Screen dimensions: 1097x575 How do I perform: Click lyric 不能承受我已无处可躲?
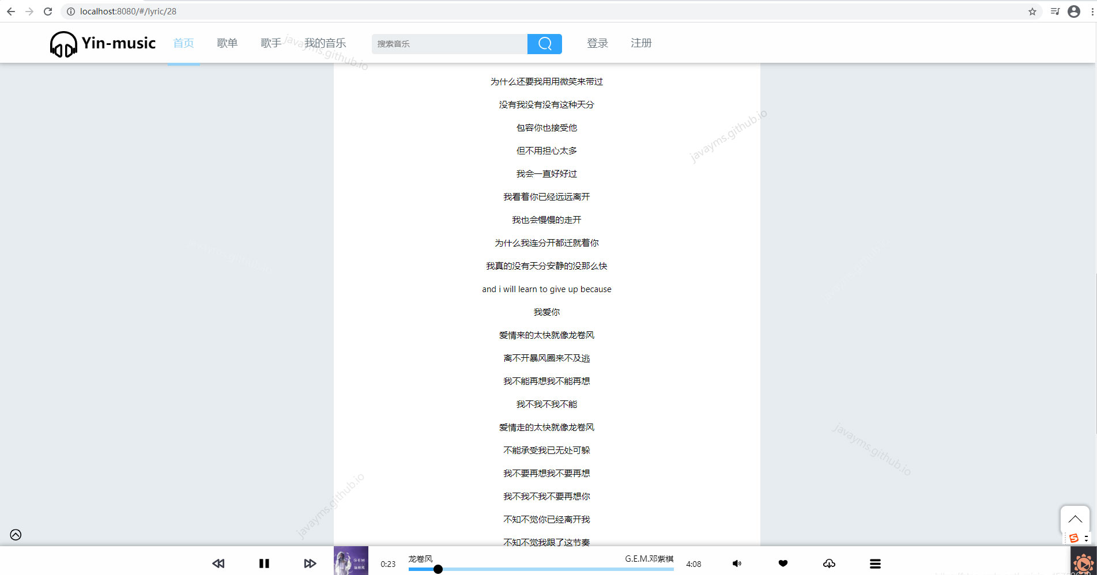(x=546, y=451)
